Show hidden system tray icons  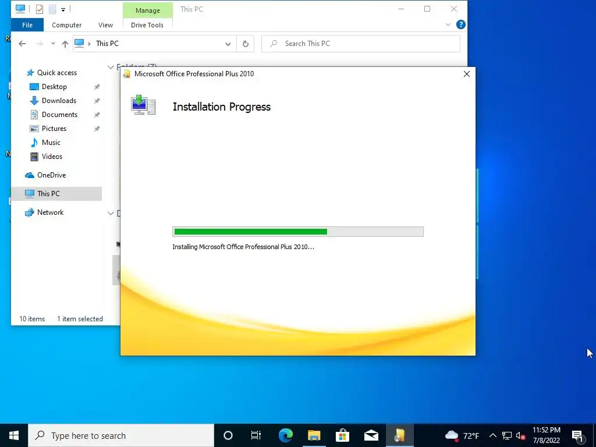point(492,435)
